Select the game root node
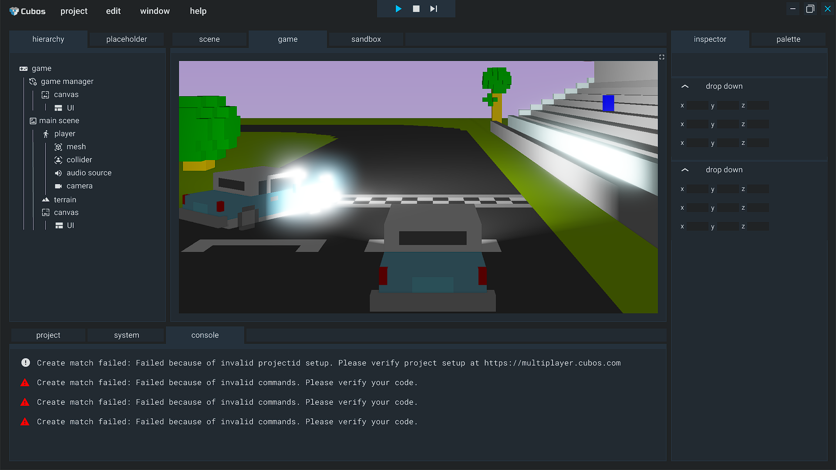 tap(41, 68)
